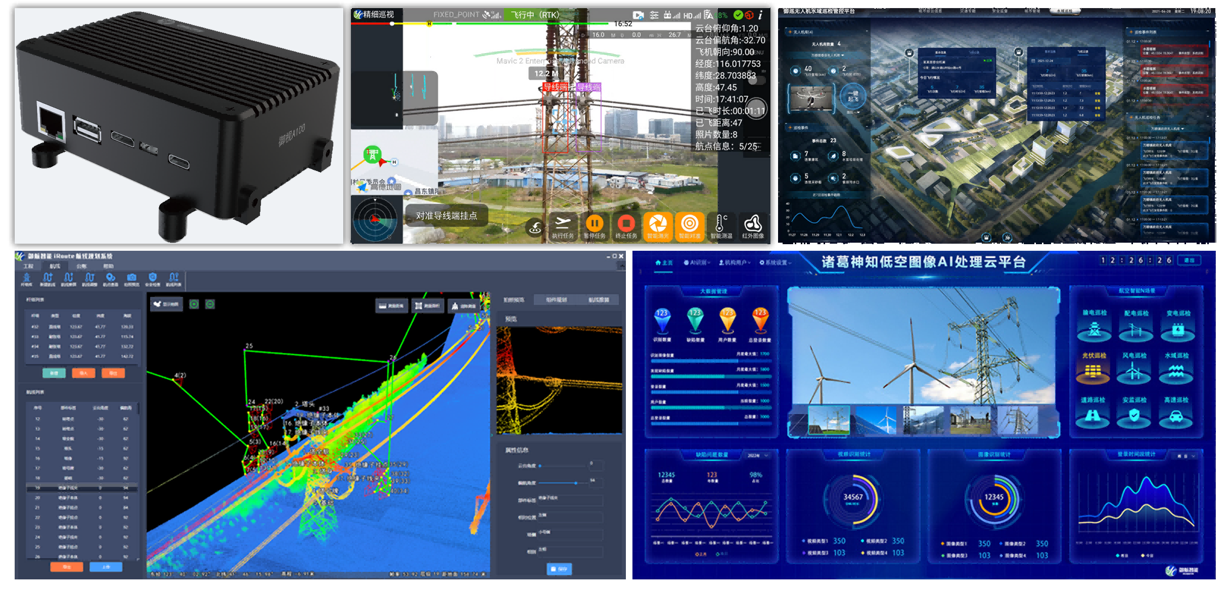Viewport: 1228px width, 589px height.
Task: Tap the 执行任务 airplane icon
Action: pos(563,226)
